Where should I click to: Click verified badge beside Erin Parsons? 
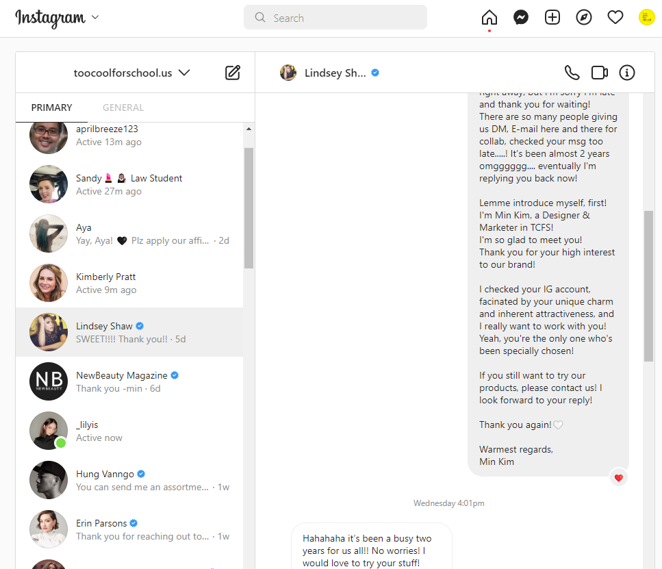pyautogui.click(x=133, y=523)
